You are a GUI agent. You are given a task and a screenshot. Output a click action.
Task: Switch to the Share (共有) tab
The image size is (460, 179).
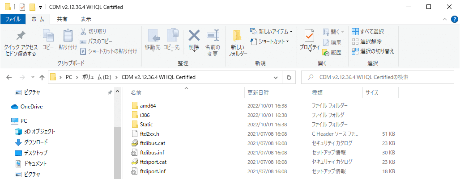62,19
